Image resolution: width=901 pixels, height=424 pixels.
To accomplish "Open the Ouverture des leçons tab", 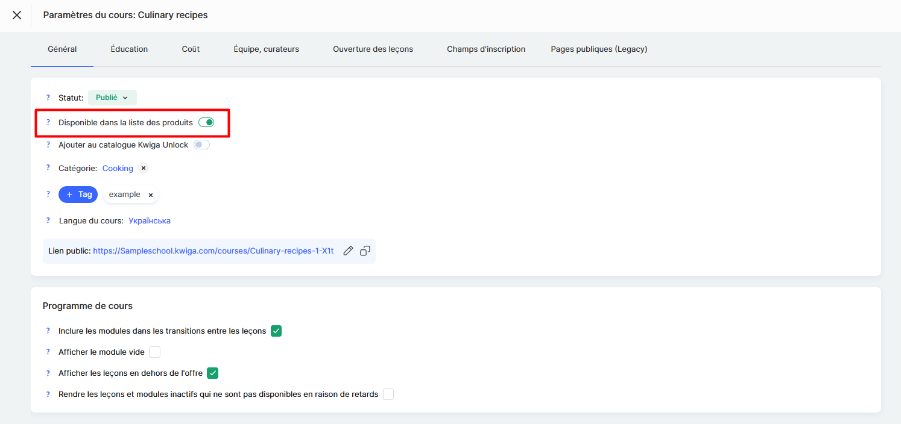I will [373, 49].
